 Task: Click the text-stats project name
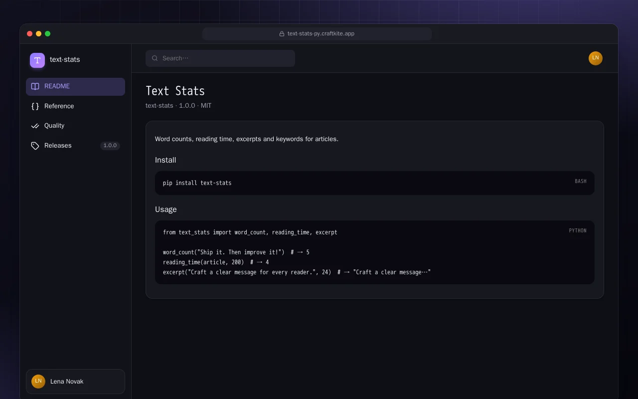pos(65,59)
